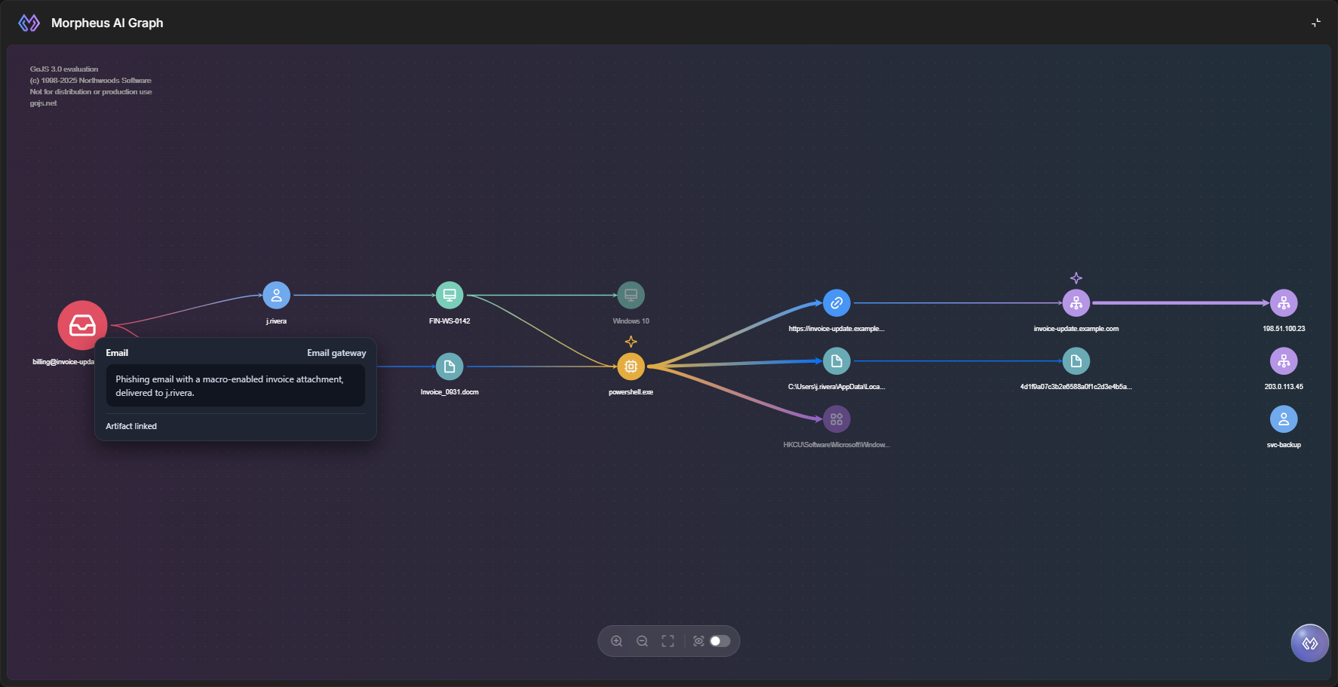The height and width of the screenshot is (687, 1338).
Task: Select the Invoice_0931.docm file node
Action: click(x=450, y=367)
